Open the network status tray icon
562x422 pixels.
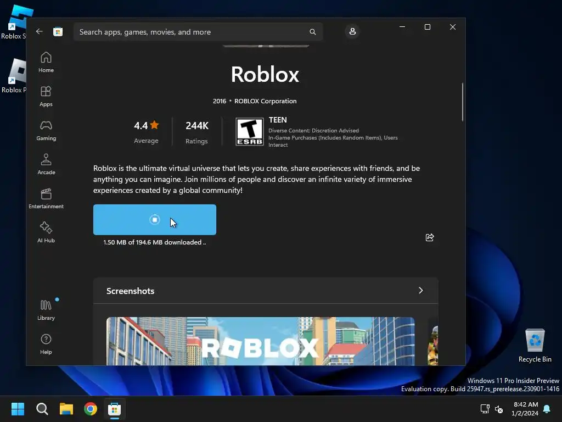pos(485,409)
